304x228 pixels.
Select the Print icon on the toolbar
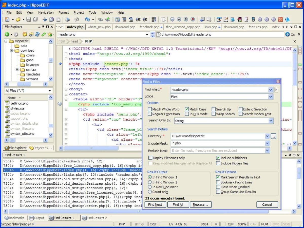(x=67, y=19)
